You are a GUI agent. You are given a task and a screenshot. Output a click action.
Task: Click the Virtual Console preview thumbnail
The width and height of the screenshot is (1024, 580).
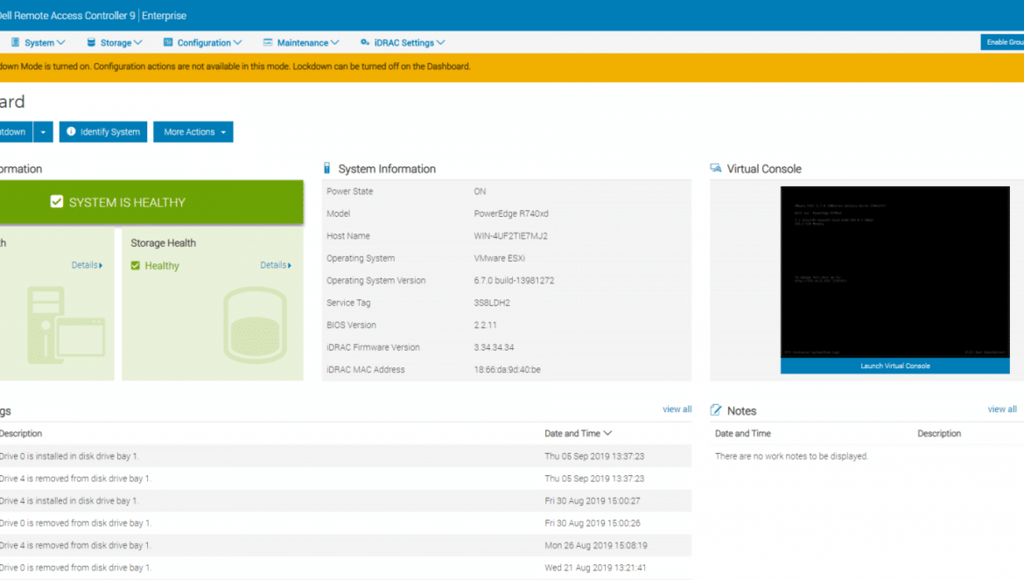point(894,272)
